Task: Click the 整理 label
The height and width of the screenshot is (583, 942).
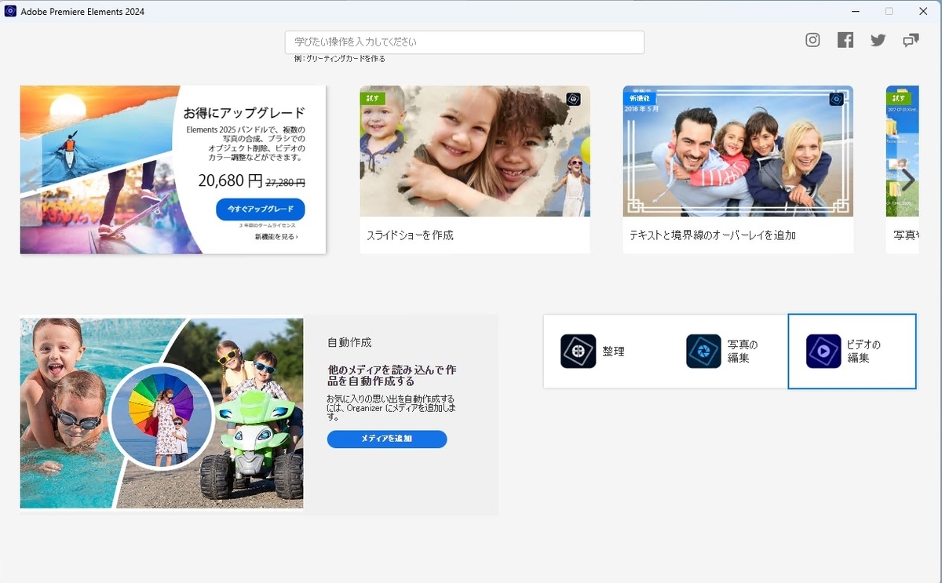Action: [x=613, y=352]
